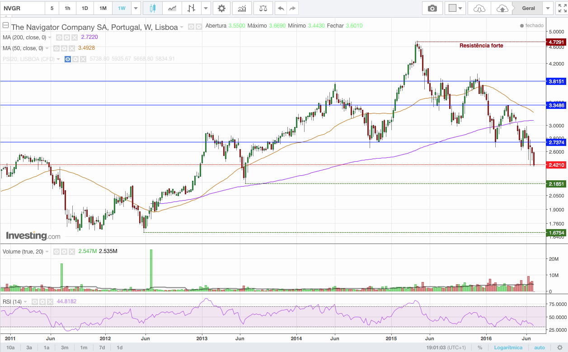Open settings for MA 200 indicator
This screenshot has width=568, height=352.
66,38
